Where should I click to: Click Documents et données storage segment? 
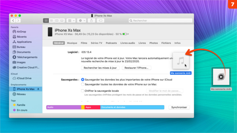click(x=132, y=107)
